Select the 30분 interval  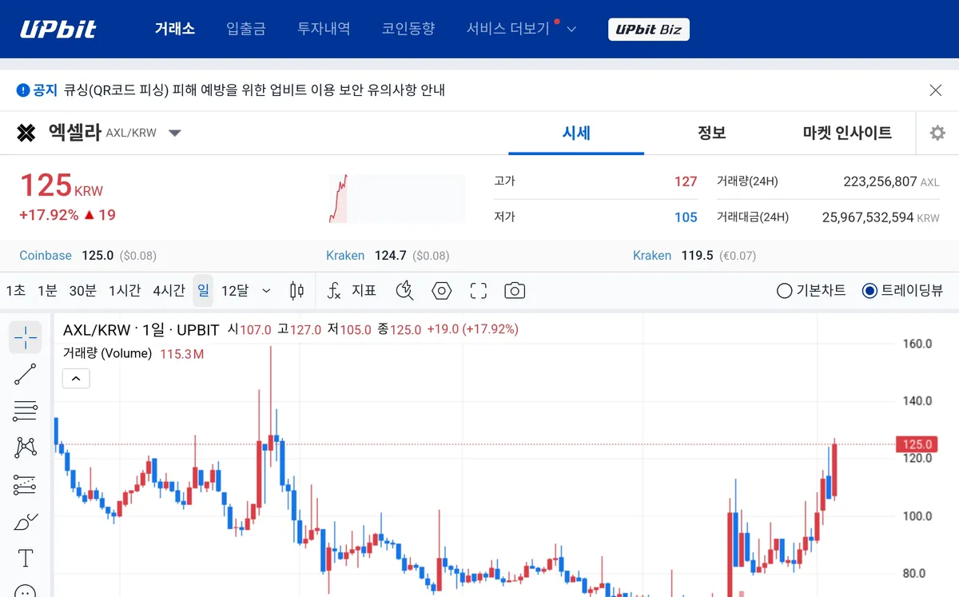pyautogui.click(x=83, y=291)
